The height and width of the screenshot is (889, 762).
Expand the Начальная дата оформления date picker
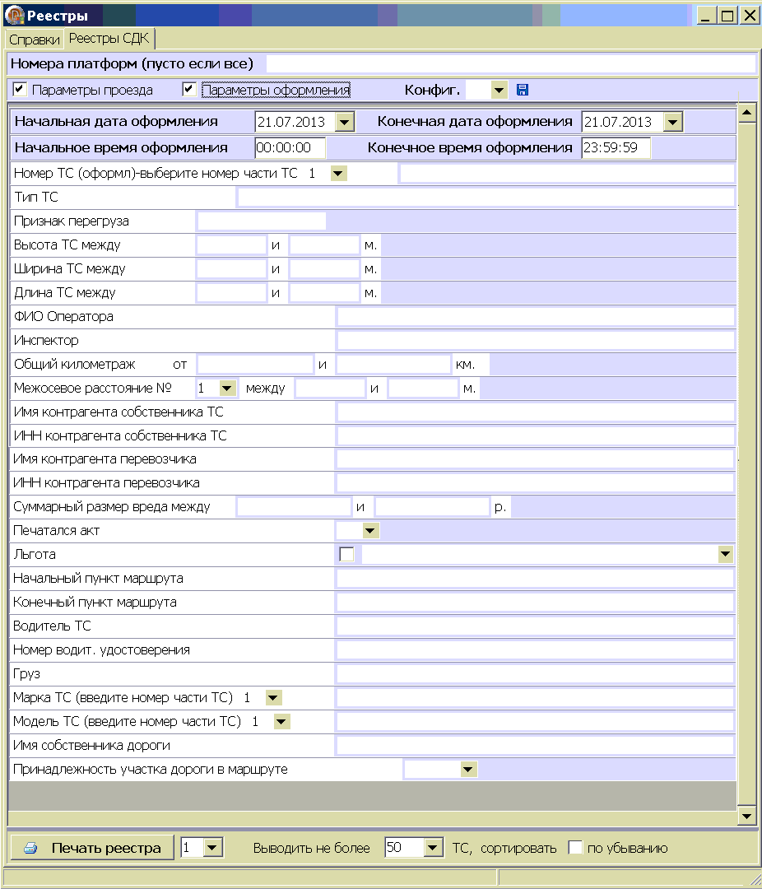[345, 122]
